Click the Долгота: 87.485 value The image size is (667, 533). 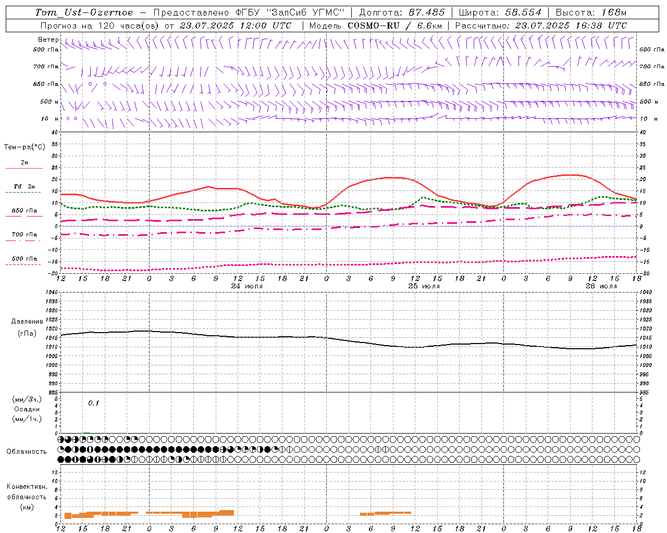pyautogui.click(x=402, y=12)
